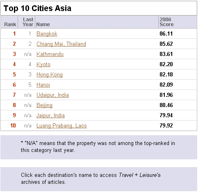Viewport: 198px width, 192px height.
Task: Open the Bangkok destination link
Action: pyautogui.click(x=47, y=34)
